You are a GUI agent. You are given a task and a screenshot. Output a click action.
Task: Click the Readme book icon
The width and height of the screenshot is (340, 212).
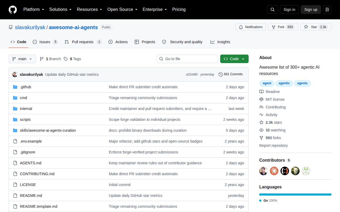(261, 92)
